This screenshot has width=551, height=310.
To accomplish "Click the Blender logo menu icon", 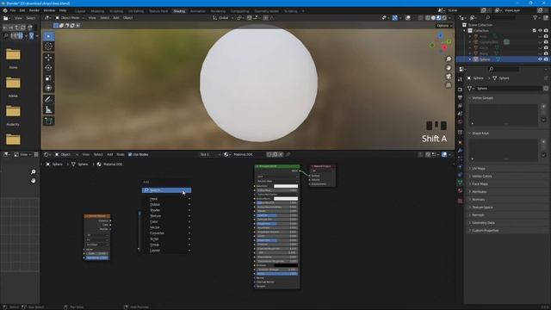I will [5, 10].
